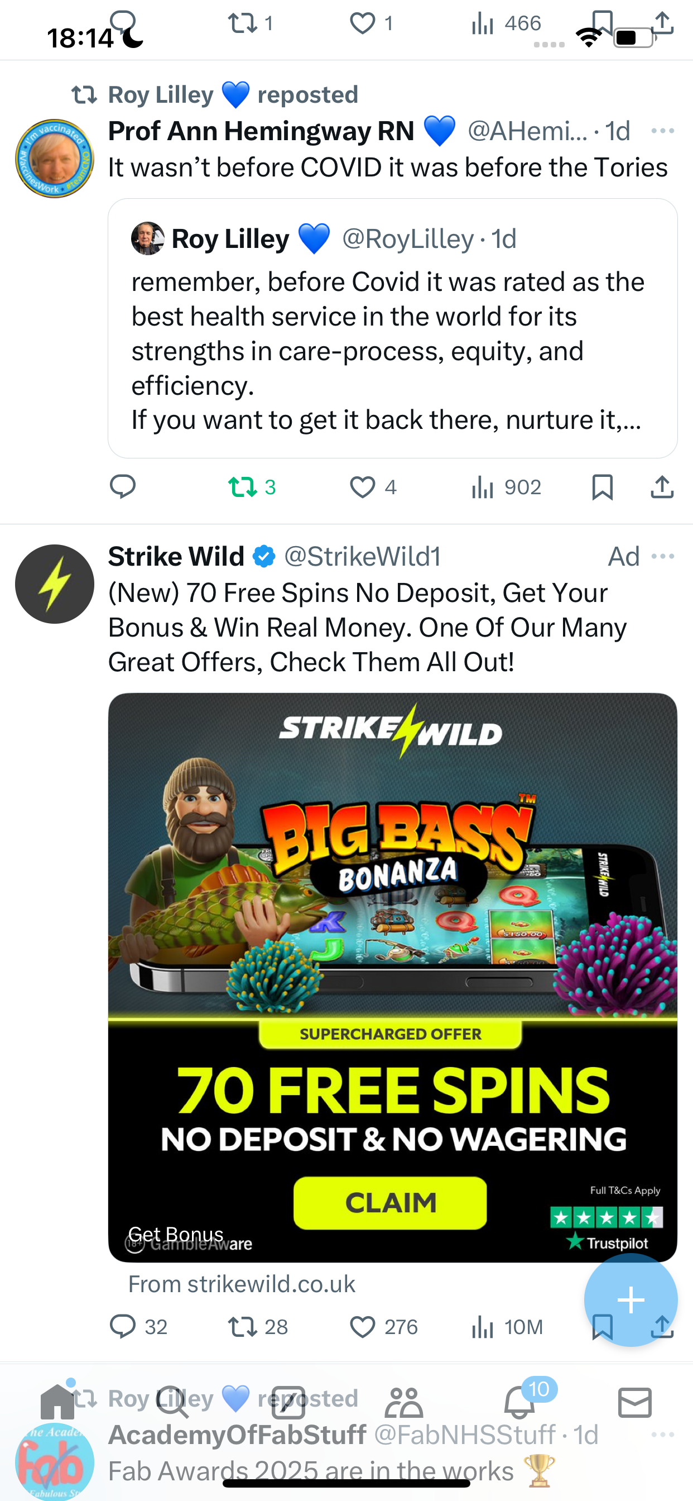Tap the Big Bass Bonanza ad image
This screenshot has width=693, height=1501.
click(x=392, y=977)
